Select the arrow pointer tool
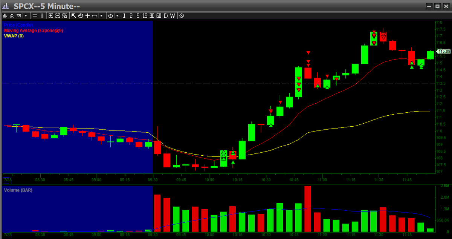 coord(73,15)
